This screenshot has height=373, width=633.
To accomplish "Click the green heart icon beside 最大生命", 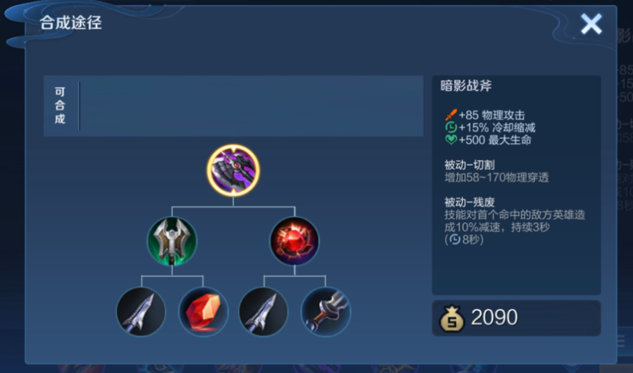I will (x=451, y=140).
